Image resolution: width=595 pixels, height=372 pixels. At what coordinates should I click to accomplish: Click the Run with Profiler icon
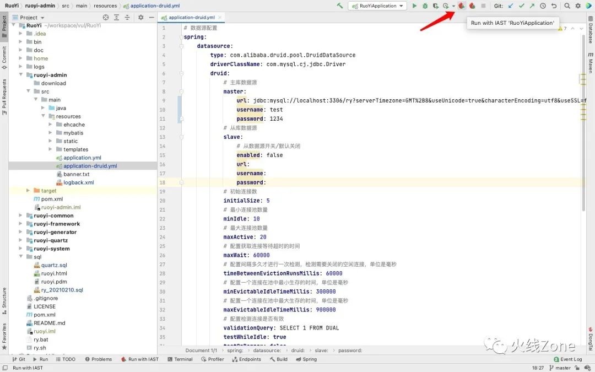point(446,6)
